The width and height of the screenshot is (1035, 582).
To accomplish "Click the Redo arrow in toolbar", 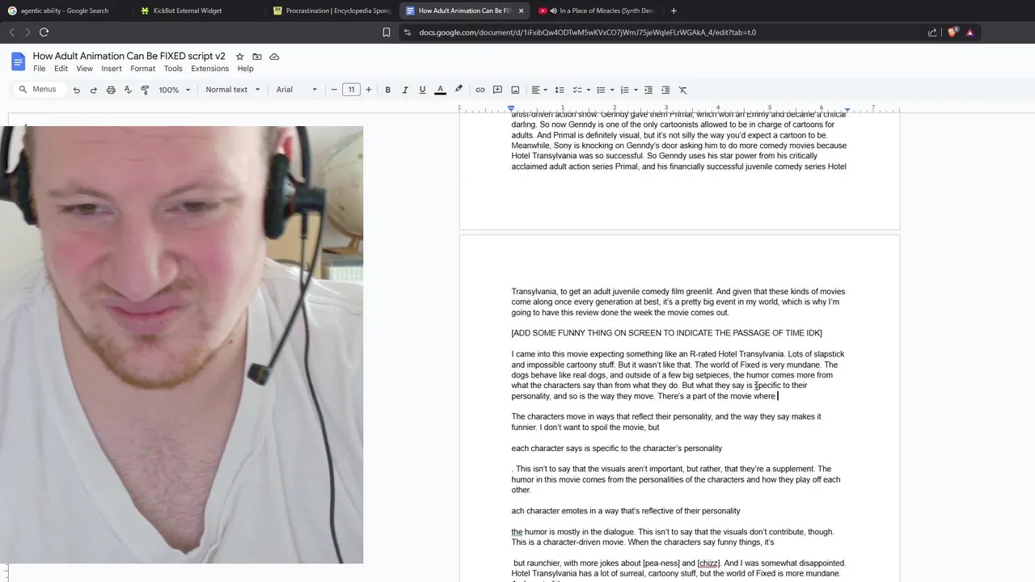I will pos(94,90).
